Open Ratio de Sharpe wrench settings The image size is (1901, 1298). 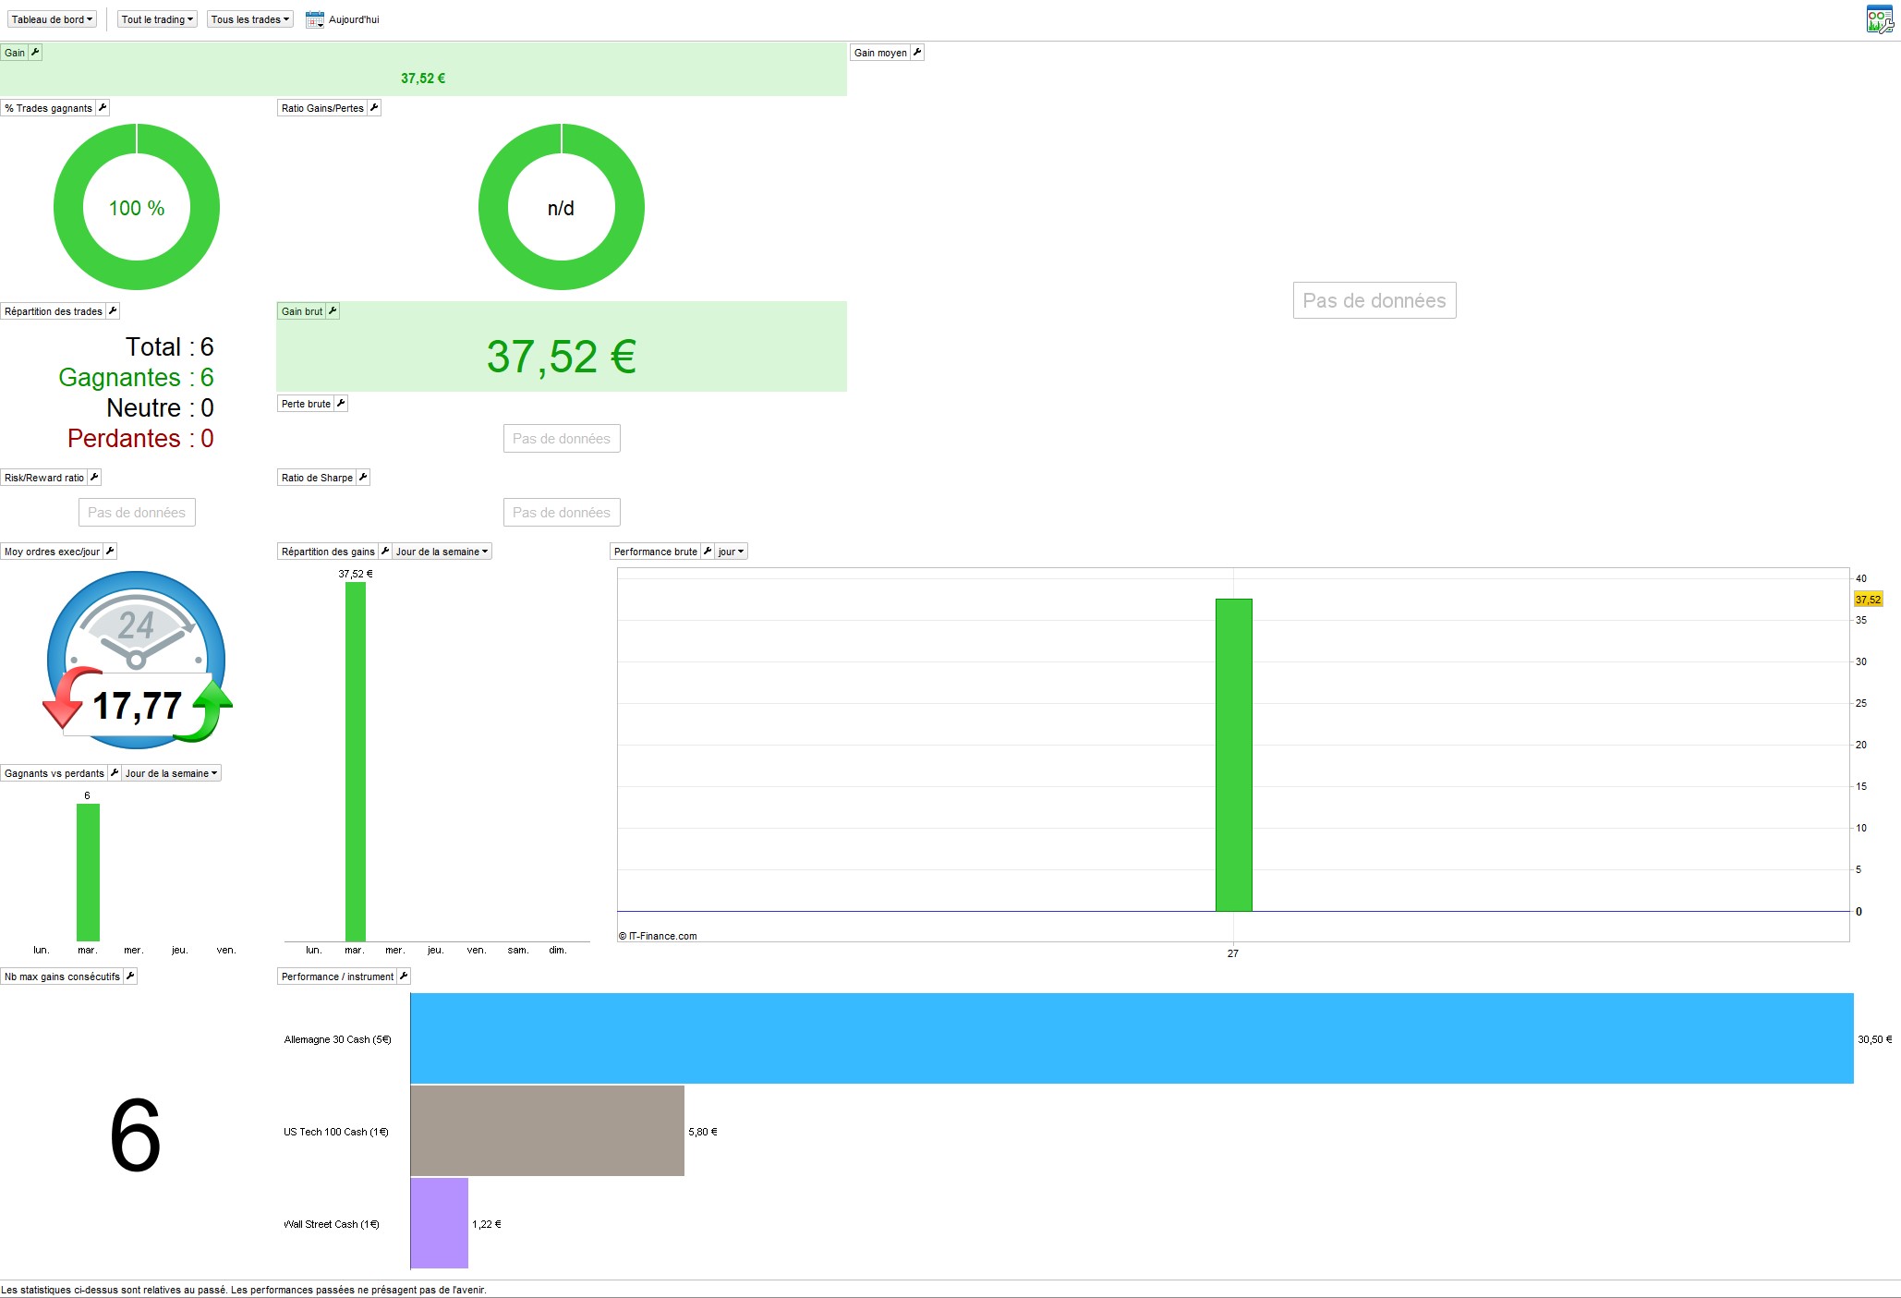tap(363, 478)
